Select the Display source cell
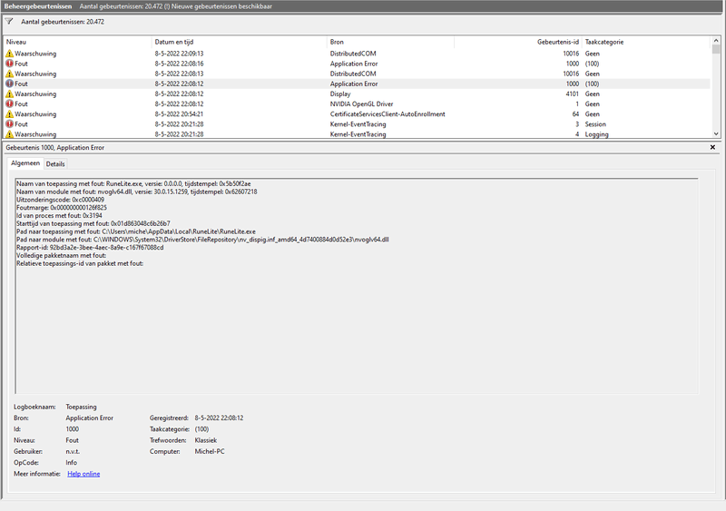Screen dimensions: 726x511 click(x=340, y=93)
